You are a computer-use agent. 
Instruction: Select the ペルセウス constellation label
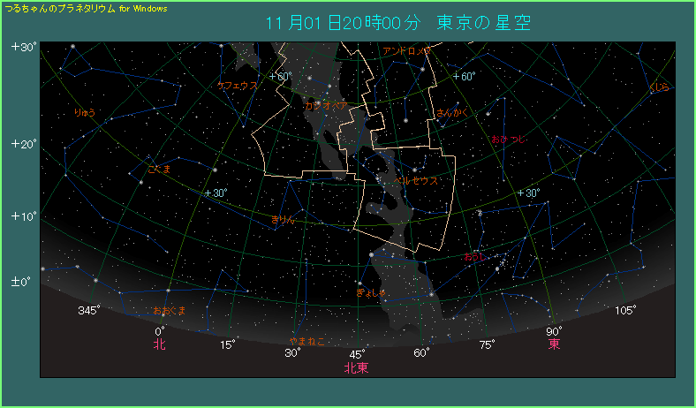(417, 180)
